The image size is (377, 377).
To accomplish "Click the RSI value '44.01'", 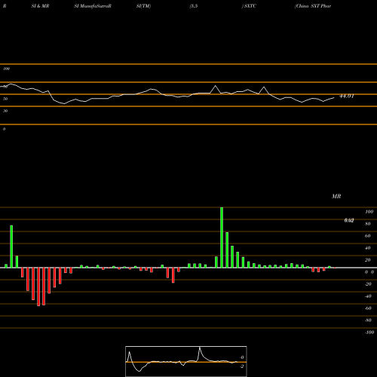I will tap(347, 96).
